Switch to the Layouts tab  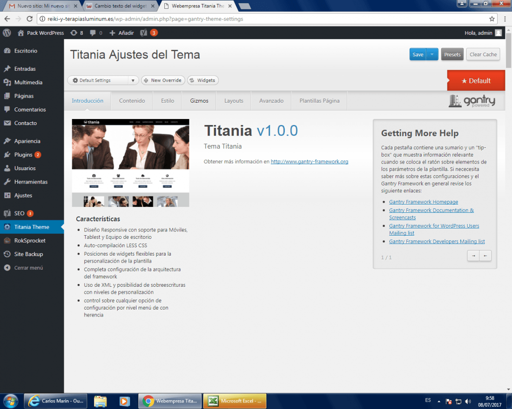click(234, 101)
